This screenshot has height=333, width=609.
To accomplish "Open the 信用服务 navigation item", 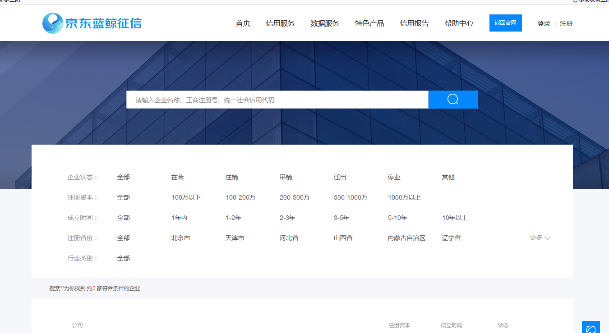I will point(281,23).
